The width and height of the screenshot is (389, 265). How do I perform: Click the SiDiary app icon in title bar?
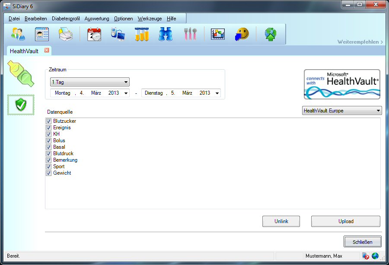[x=7, y=6]
